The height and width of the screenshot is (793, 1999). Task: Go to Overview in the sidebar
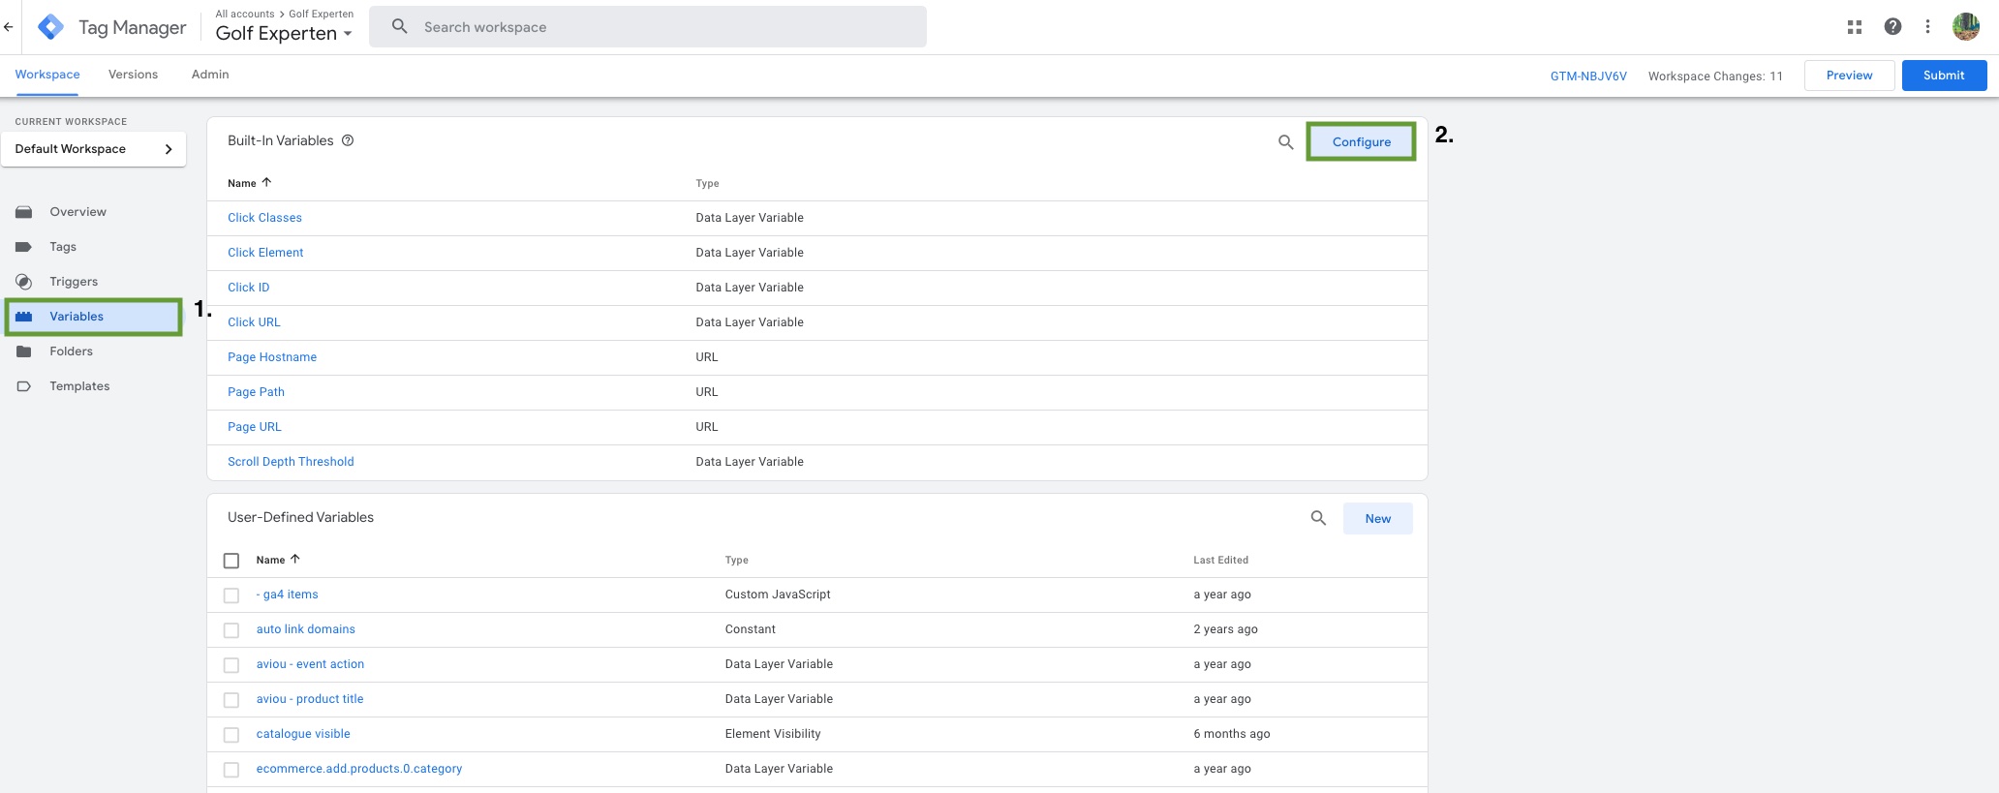[78, 212]
